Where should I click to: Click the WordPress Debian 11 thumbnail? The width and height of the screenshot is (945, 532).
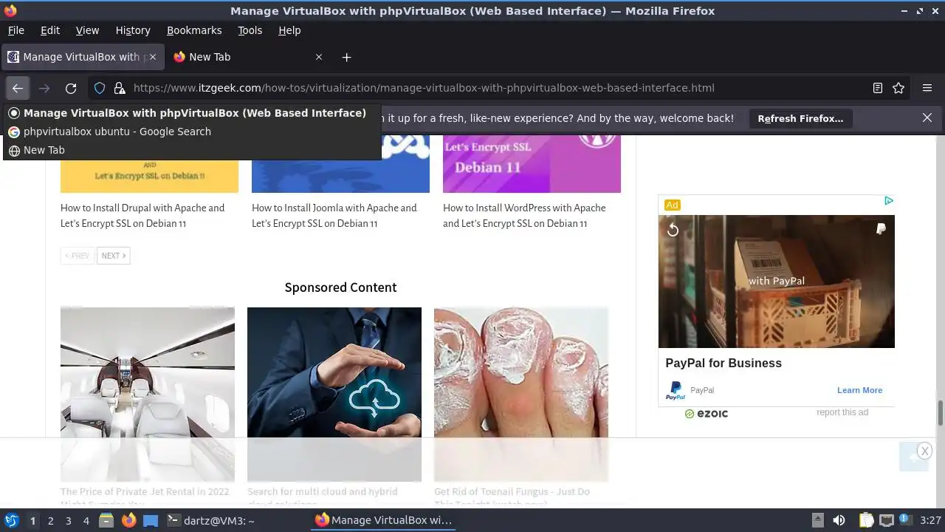532,164
